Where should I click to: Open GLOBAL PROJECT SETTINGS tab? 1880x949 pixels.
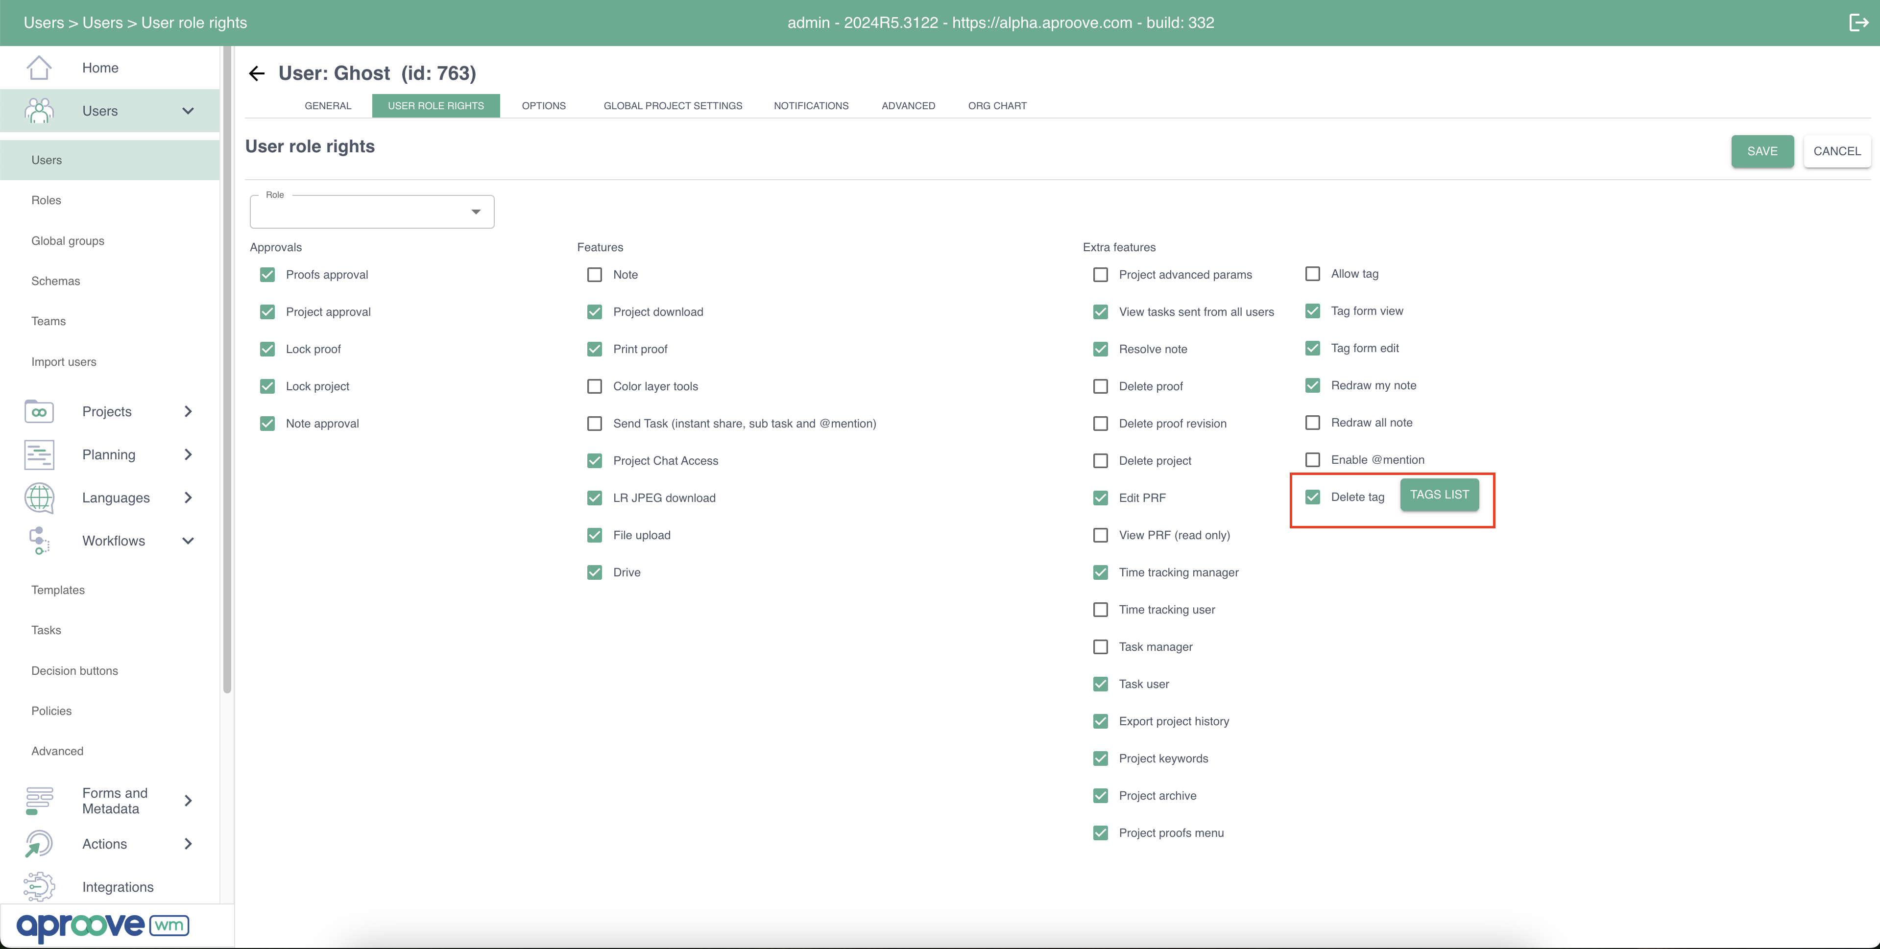pyautogui.click(x=672, y=106)
